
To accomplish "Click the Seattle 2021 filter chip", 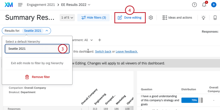I will tap(33, 31).
